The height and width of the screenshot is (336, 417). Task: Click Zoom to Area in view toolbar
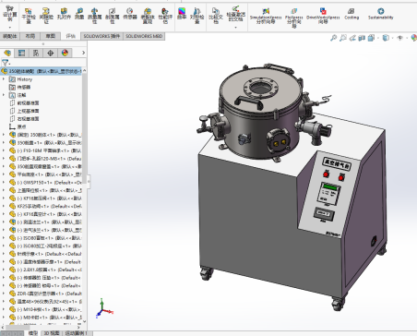point(342,38)
